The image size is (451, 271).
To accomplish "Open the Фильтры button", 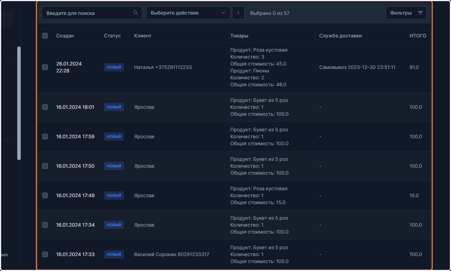I will click(x=406, y=13).
